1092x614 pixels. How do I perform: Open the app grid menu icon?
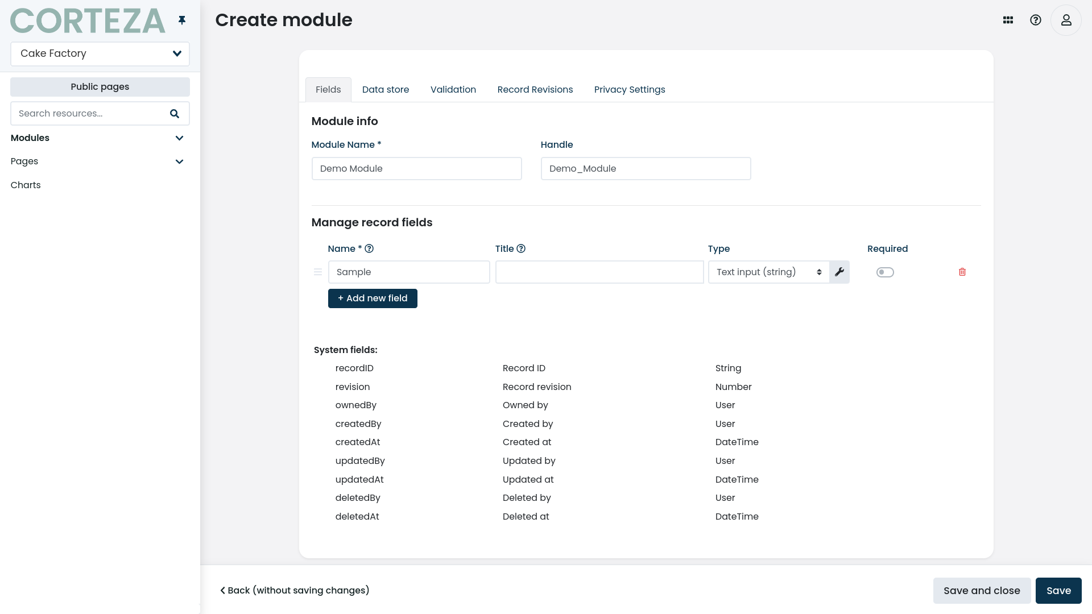tap(1008, 20)
